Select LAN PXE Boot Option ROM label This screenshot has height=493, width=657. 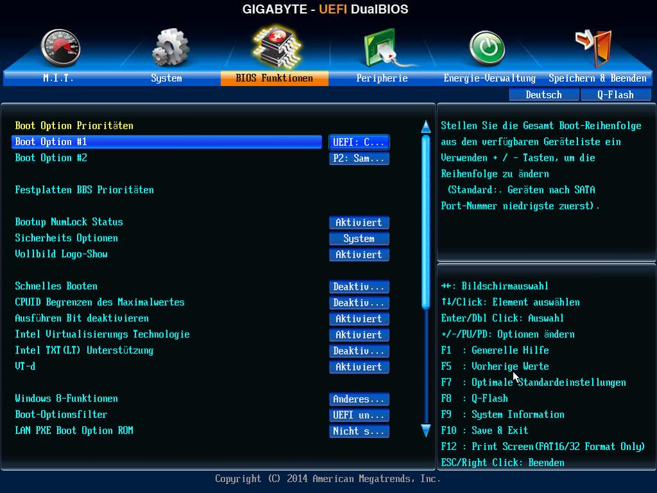(x=74, y=431)
